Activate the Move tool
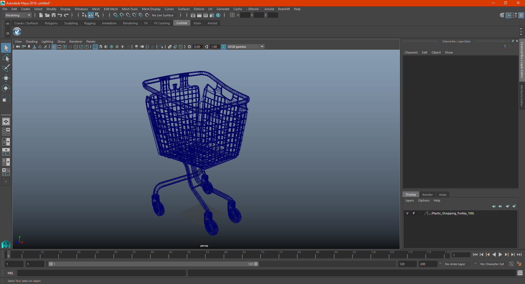The image size is (525, 284). click(6, 78)
